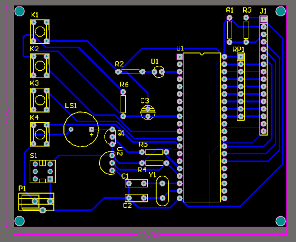Click the R1 designator label
The height and width of the screenshot is (242, 296).
coord(229,10)
